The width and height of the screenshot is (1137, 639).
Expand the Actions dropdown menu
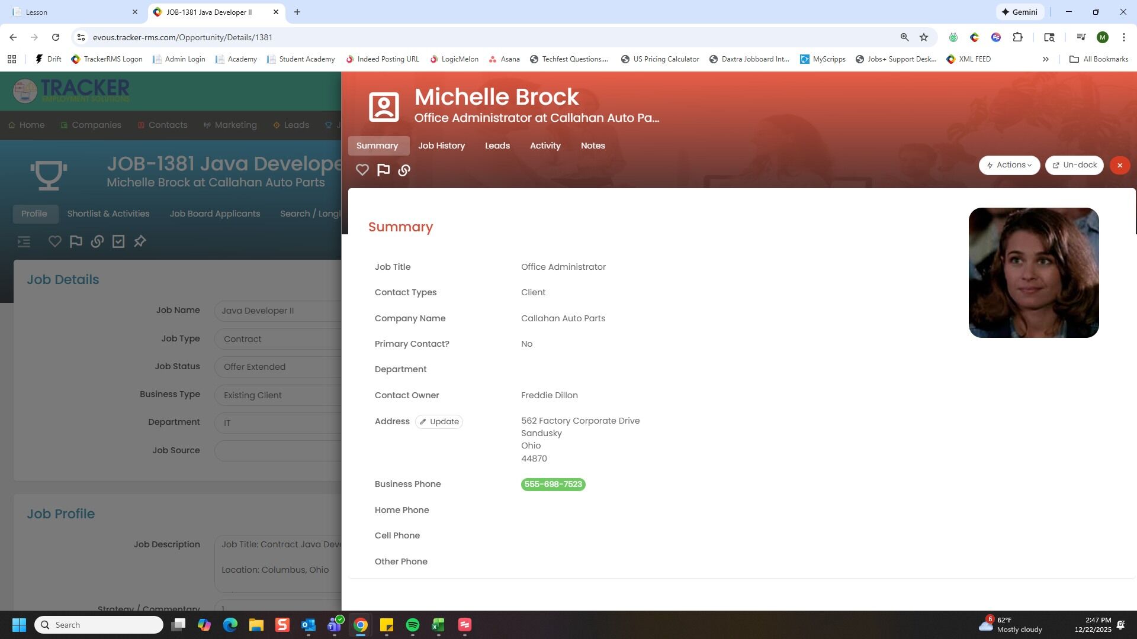click(1009, 165)
